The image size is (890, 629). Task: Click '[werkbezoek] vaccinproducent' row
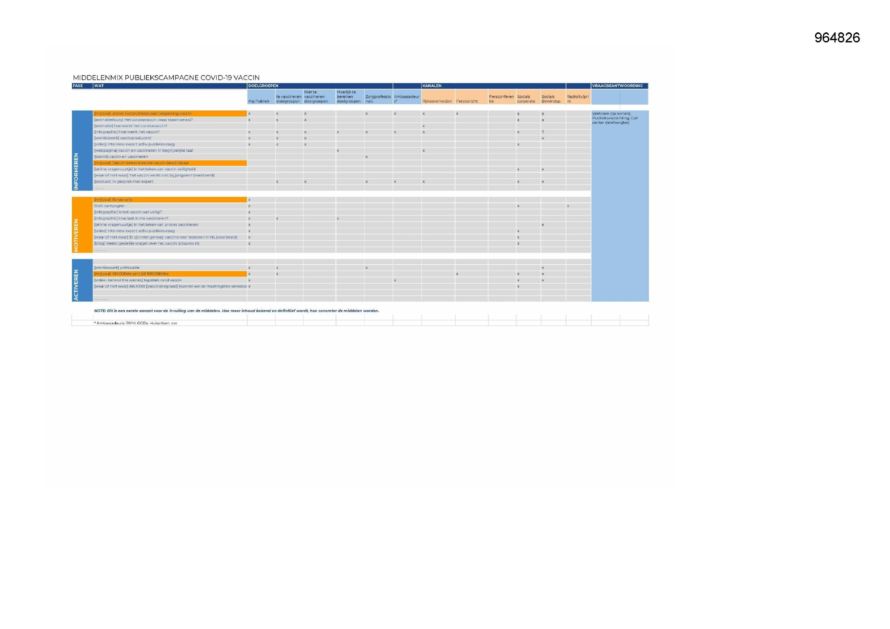pyautogui.click(x=170, y=138)
